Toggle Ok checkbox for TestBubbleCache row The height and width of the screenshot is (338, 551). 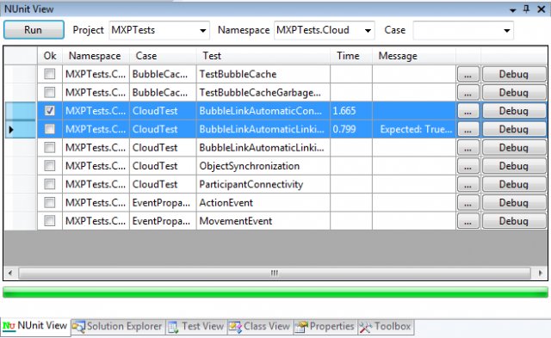click(x=50, y=74)
